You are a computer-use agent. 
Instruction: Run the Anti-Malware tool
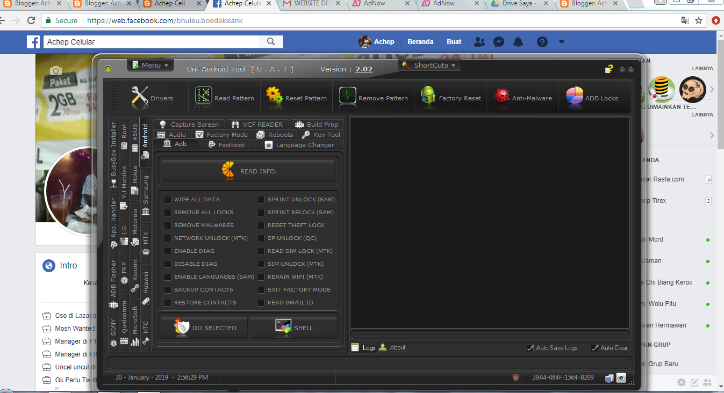pyautogui.click(x=523, y=98)
